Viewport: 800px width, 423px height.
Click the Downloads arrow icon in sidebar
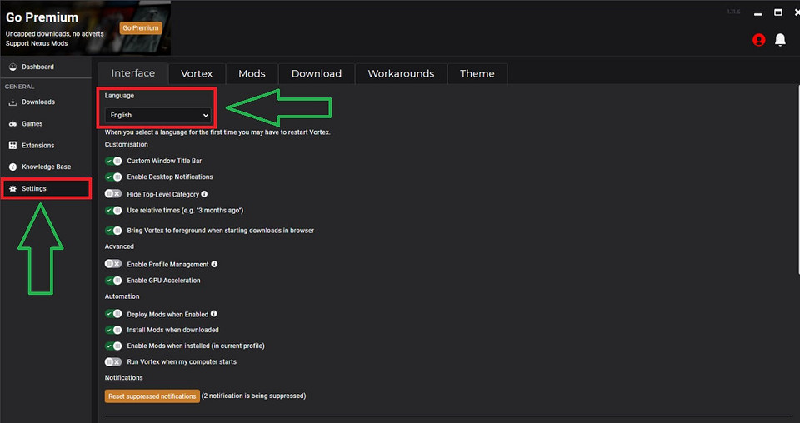click(12, 102)
